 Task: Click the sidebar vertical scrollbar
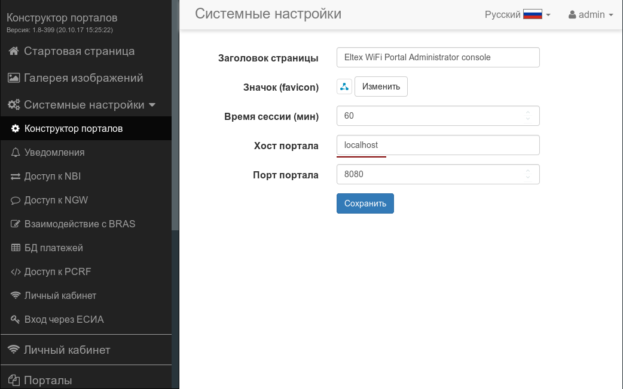(x=175, y=119)
